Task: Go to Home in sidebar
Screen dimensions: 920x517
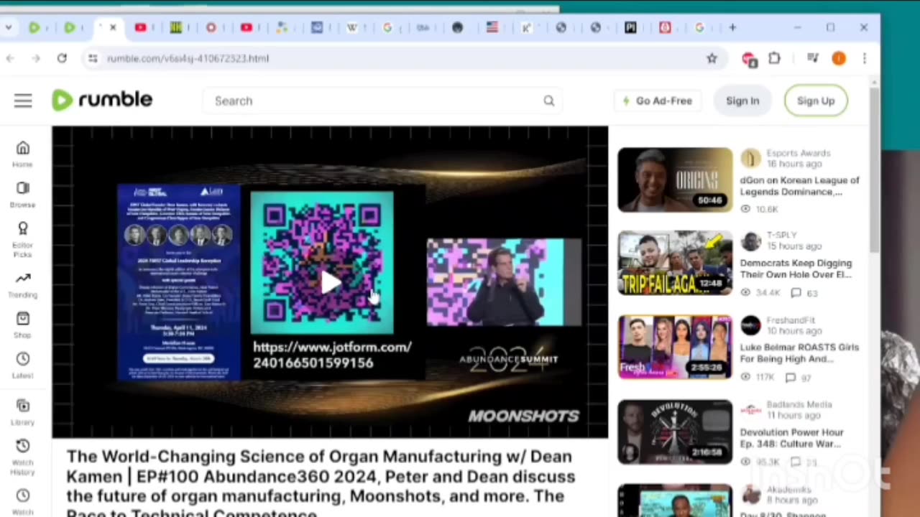Action: click(22, 154)
